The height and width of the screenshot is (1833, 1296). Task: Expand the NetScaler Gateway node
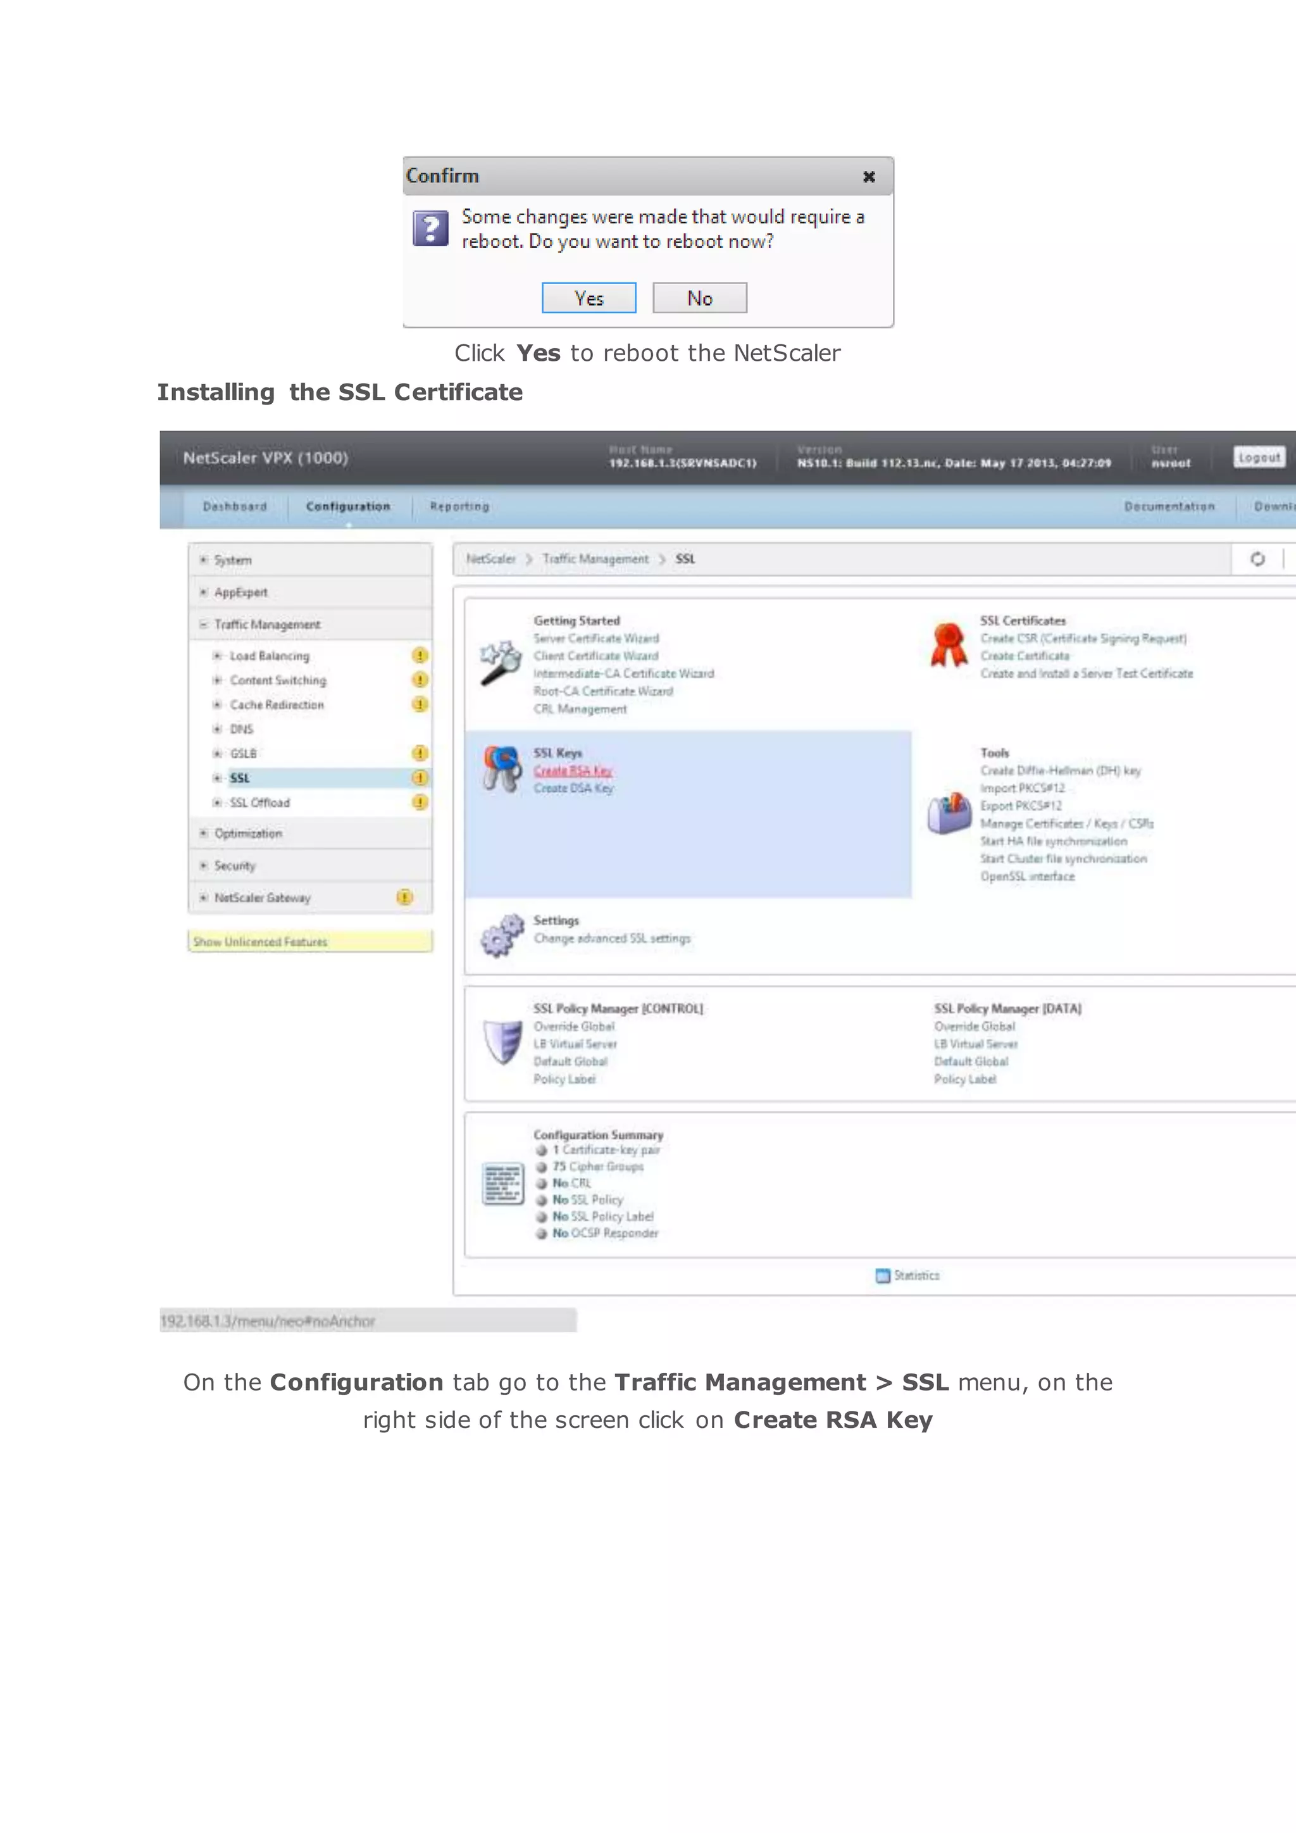coord(204,898)
